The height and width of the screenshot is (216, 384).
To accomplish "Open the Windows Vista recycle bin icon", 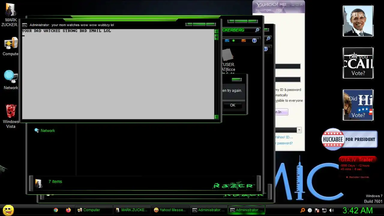I will pyautogui.click(x=11, y=116).
